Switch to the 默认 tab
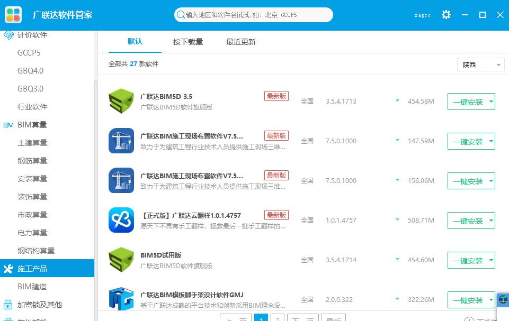This screenshot has width=509, height=321. (135, 41)
